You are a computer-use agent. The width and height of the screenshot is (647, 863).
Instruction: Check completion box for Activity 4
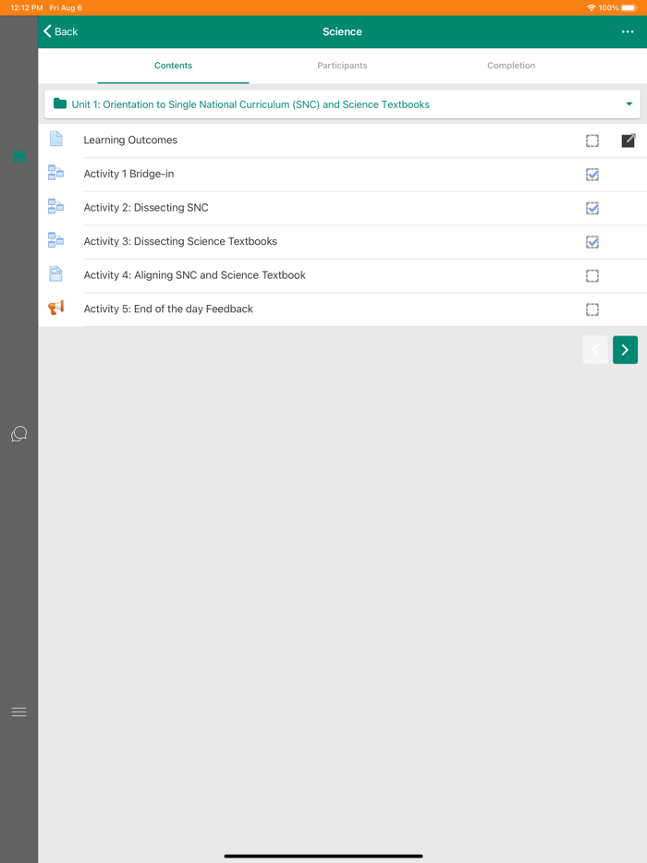tap(592, 275)
